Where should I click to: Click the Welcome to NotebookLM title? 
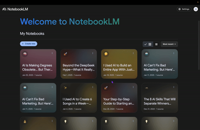pyautogui.click(x=70, y=22)
